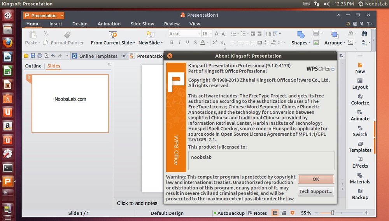Click the licensed-to noobslab field

point(261,161)
